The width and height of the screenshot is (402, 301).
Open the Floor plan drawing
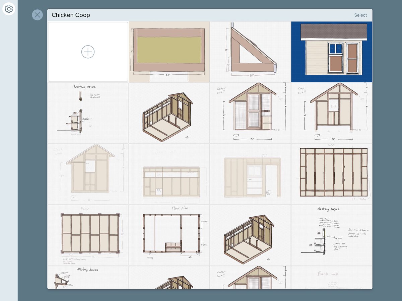point(169,235)
